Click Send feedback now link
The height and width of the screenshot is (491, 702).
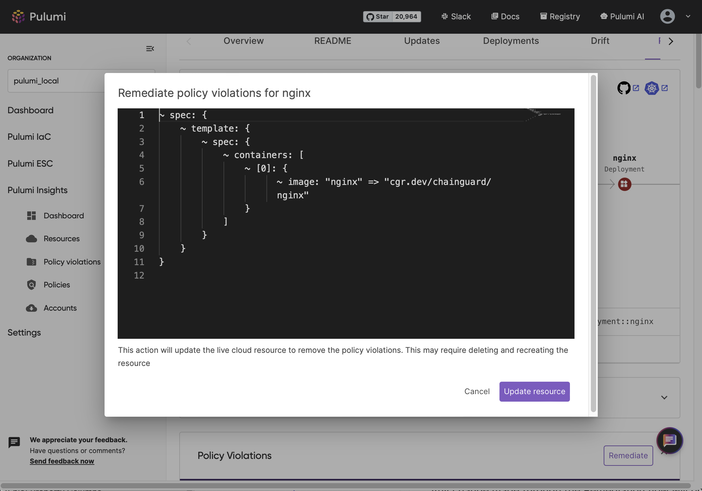click(x=62, y=461)
